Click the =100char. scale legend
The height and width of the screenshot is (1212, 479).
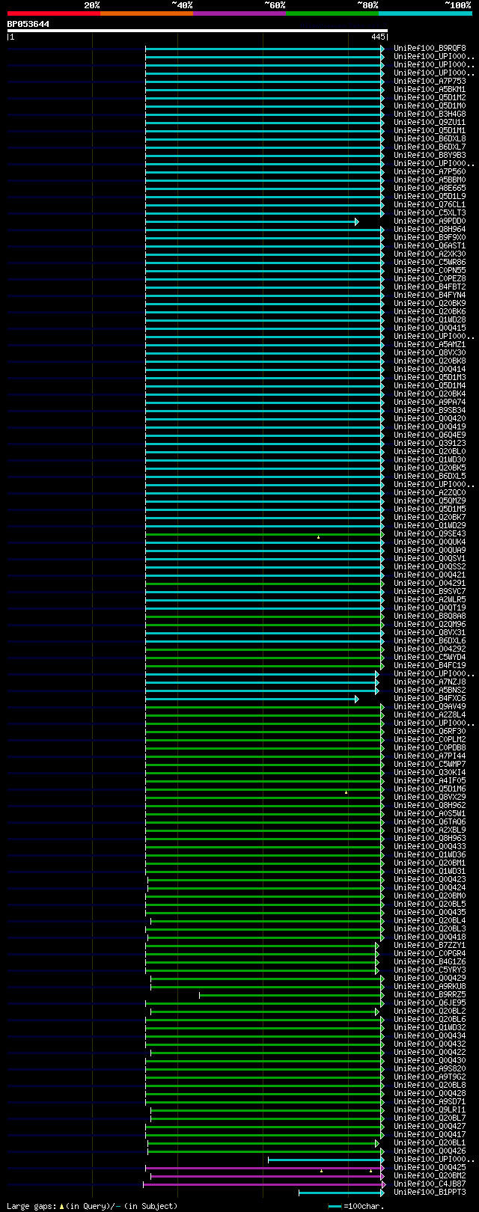pos(356,1206)
